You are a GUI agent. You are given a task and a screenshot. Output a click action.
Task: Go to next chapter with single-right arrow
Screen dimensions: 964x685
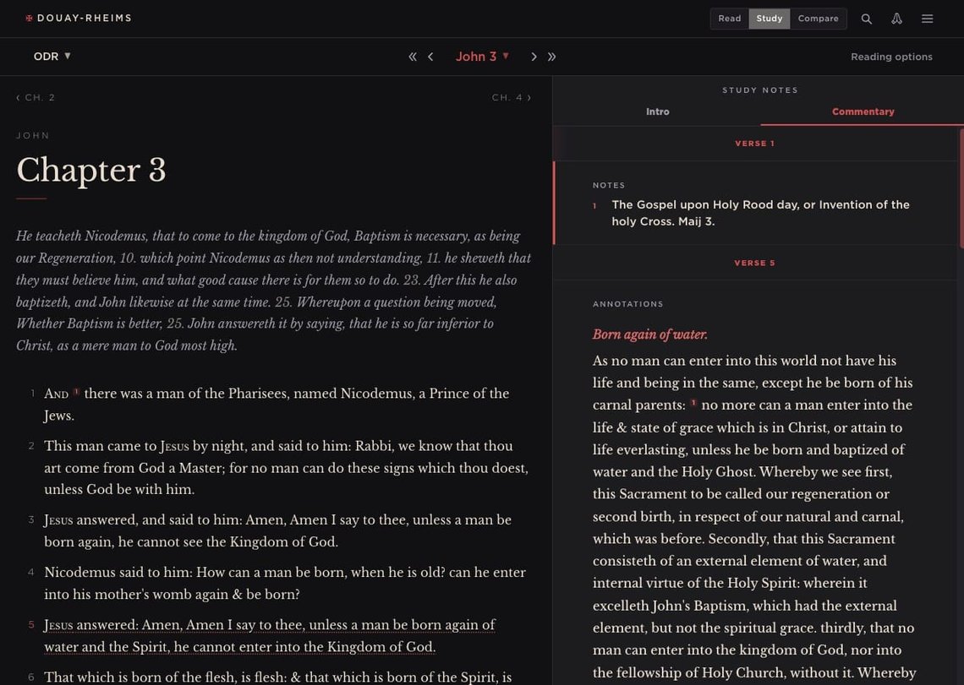coord(534,57)
